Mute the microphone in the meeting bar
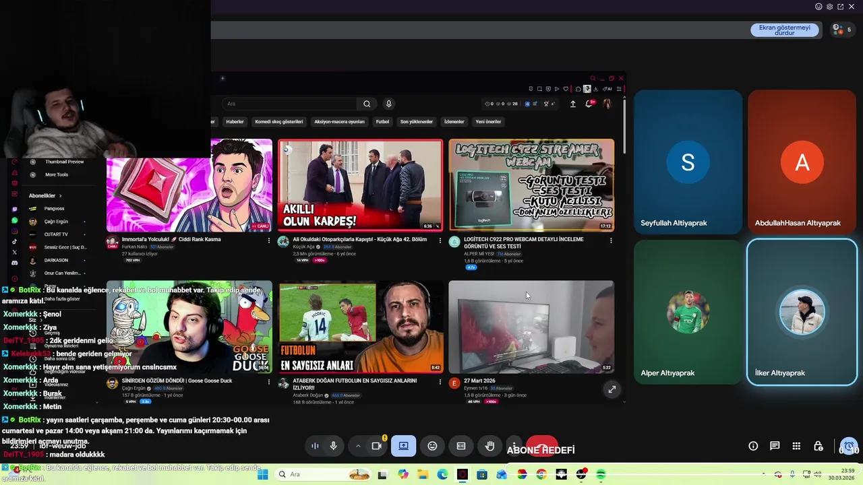Image resolution: width=863 pixels, height=485 pixels. [333, 446]
